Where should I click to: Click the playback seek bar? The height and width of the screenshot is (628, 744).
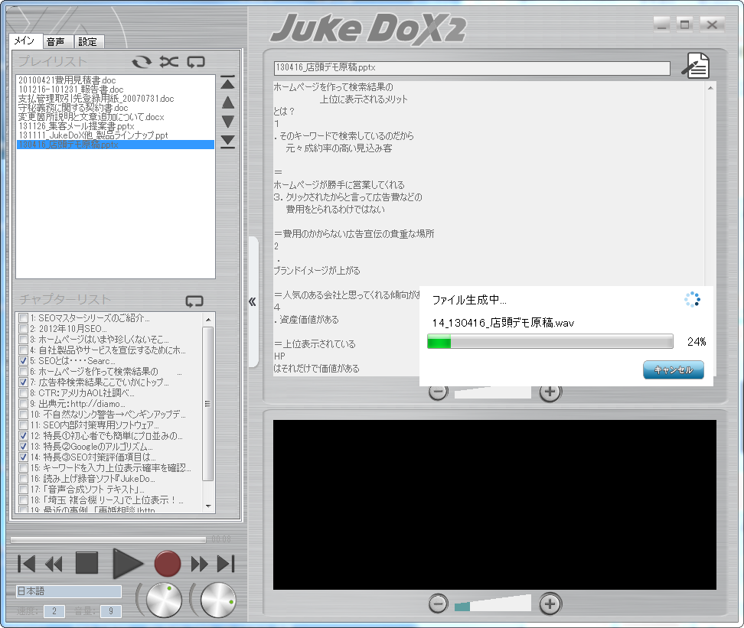[108, 540]
